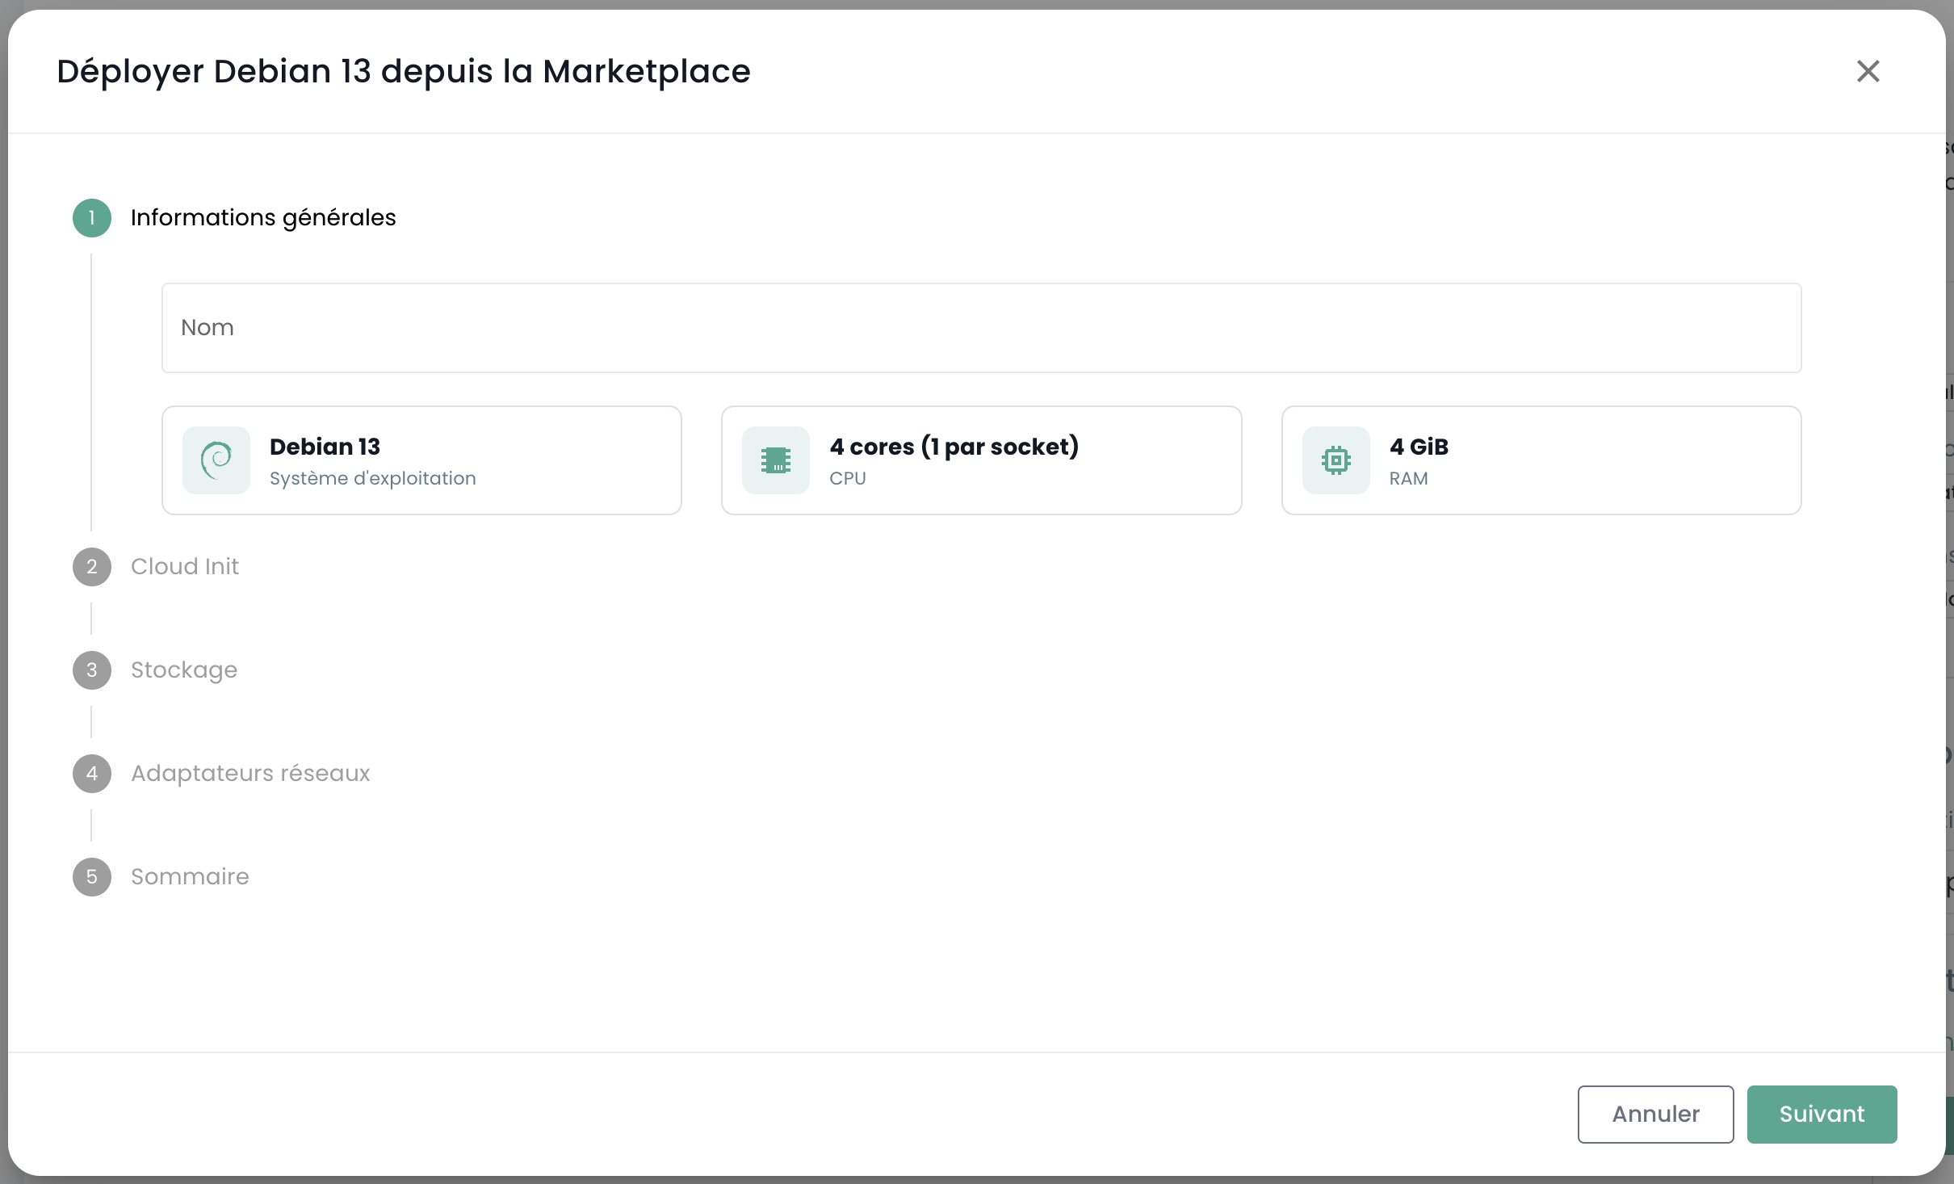Click step 2 numbered circle
The height and width of the screenshot is (1184, 1954).
(x=92, y=567)
